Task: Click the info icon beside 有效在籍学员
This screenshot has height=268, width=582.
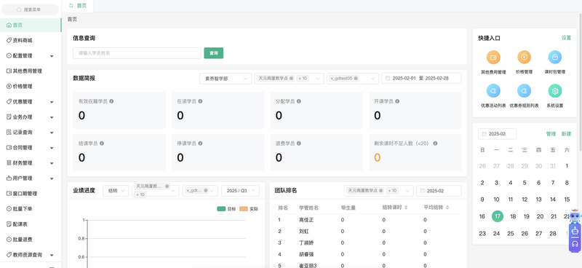Action: (x=111, y=101)
